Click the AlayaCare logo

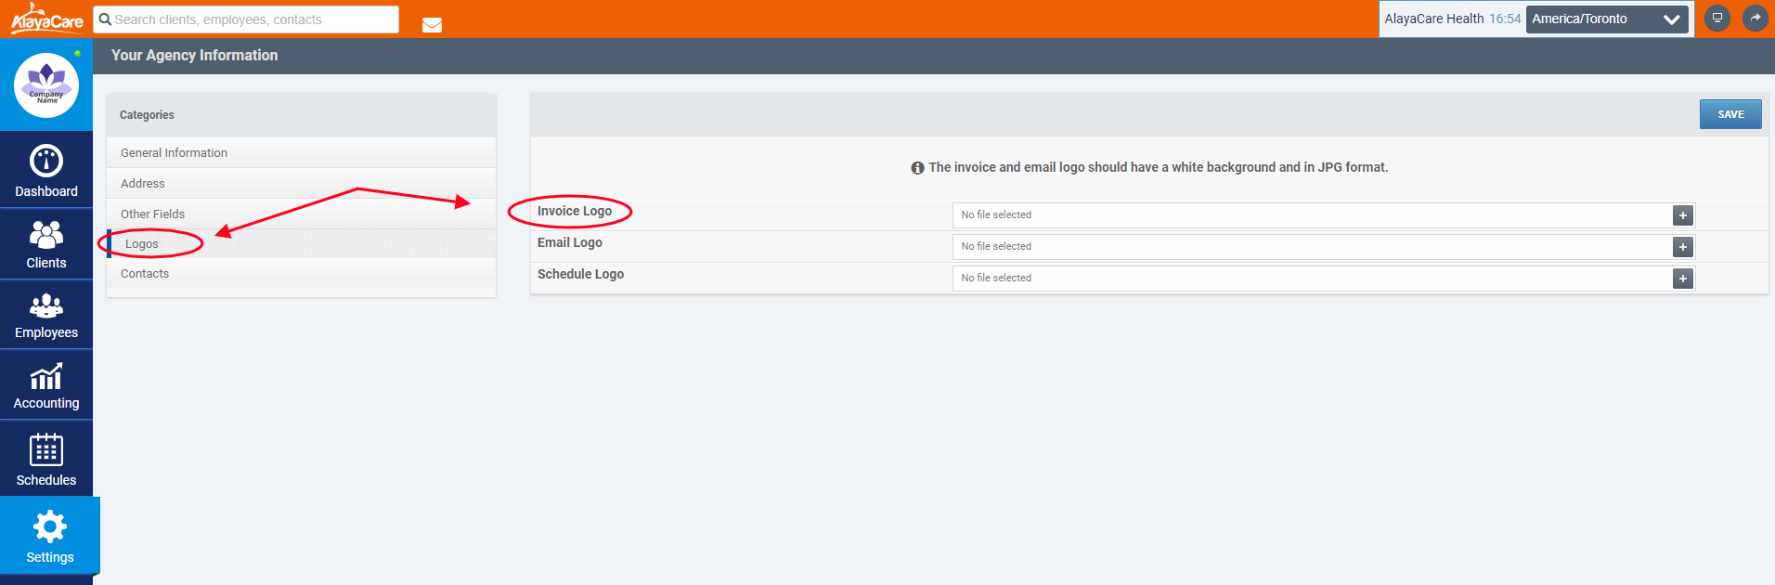click(46, 19)
